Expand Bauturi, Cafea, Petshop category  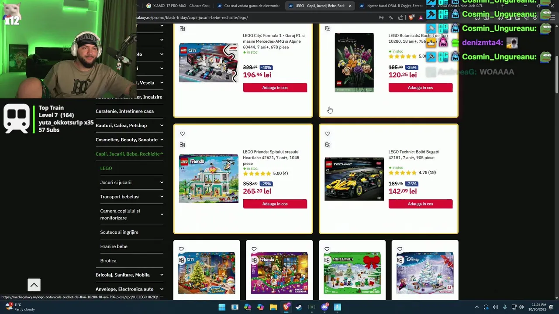(x=162, y=126)
